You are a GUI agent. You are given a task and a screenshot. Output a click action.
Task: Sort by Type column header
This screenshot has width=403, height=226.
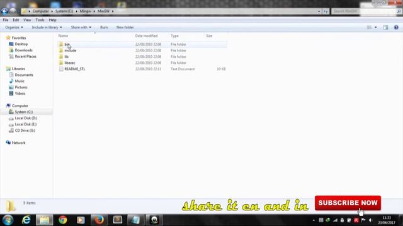[x=174, y=36]
